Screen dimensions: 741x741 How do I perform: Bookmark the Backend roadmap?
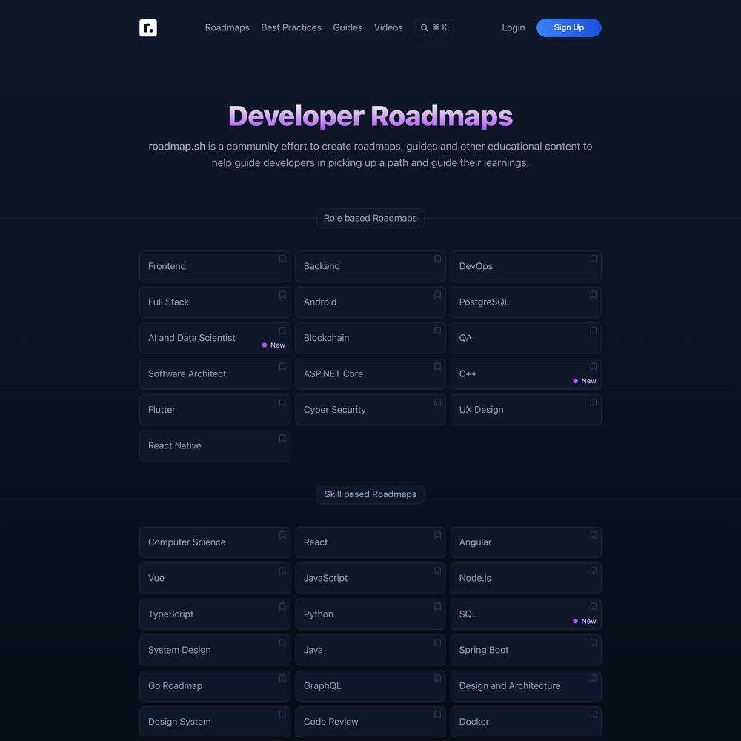pos(438,259)
